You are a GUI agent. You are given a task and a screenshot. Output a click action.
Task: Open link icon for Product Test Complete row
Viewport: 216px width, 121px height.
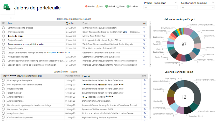click(x=144, y=56)
